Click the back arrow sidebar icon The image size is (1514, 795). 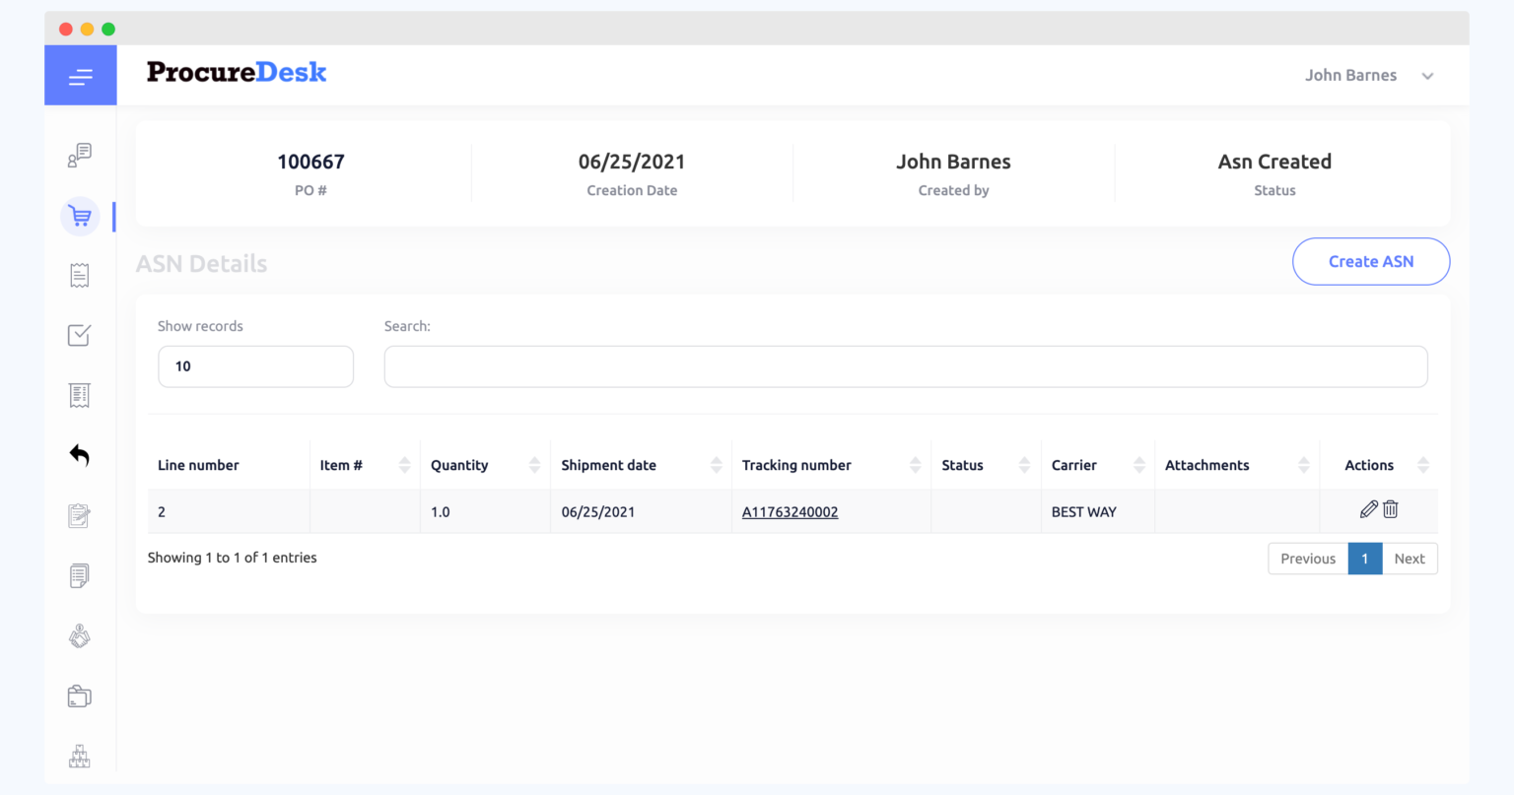click(80, 455)
